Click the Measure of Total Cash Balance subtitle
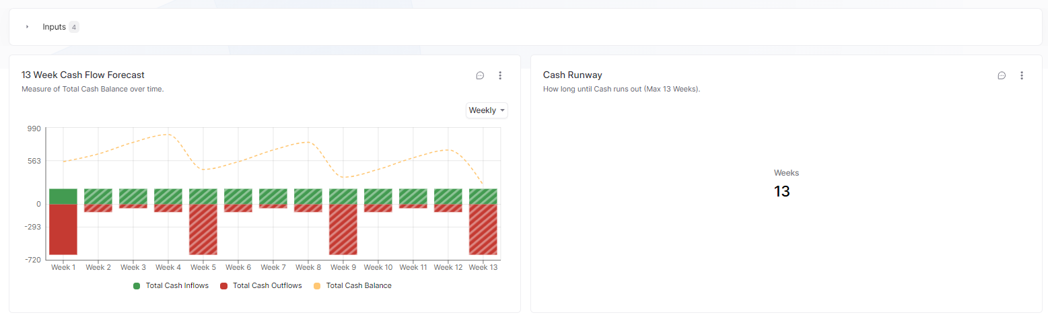This screenshot has height=319, width=1048. click(92, 89)
